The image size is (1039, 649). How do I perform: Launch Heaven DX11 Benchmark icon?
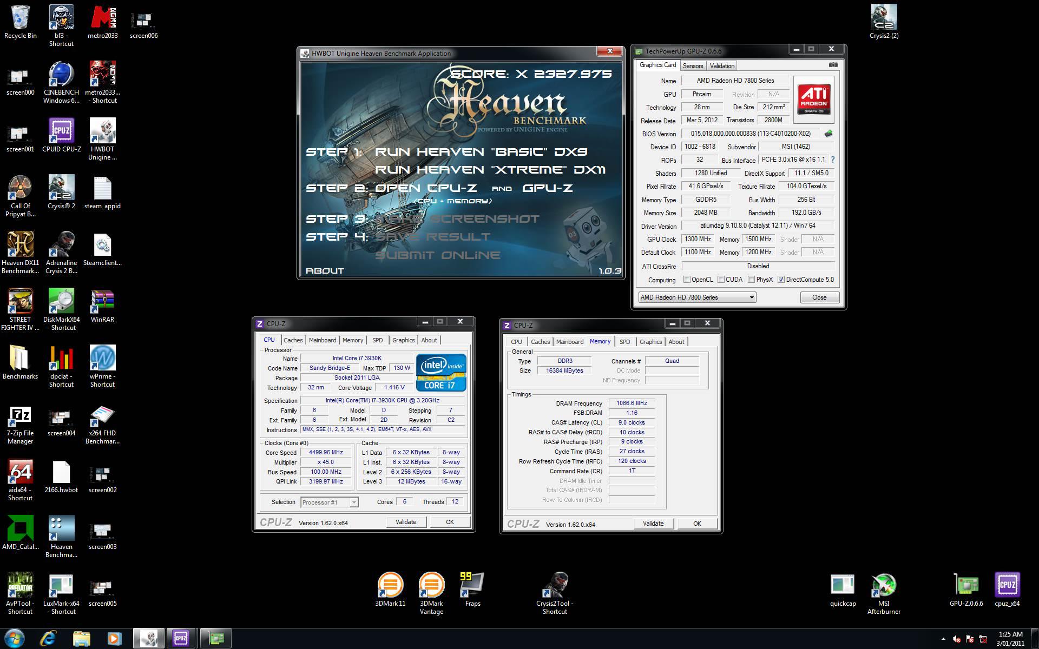coord(20,253)
